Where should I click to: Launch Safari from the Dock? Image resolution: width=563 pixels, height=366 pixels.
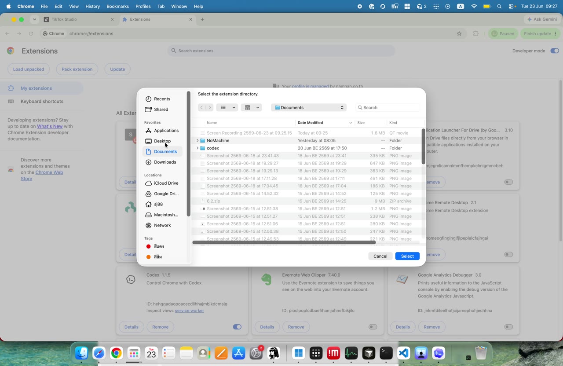coord(99,353)
